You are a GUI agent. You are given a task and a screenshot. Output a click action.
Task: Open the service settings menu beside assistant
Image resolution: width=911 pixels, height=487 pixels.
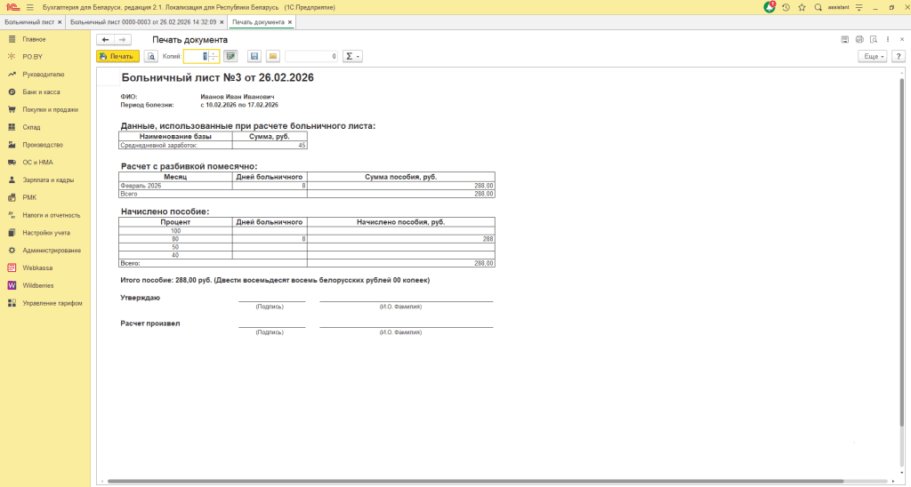coord(859,7)
